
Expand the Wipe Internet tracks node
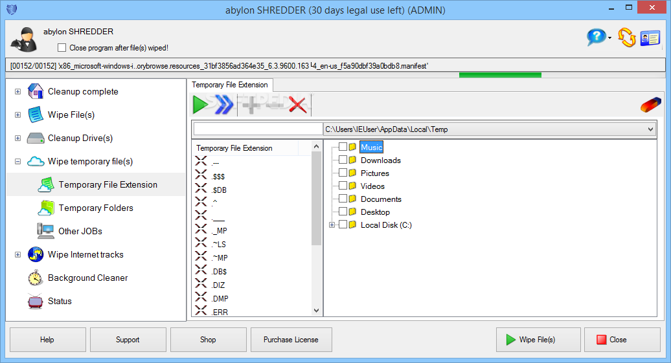17,254
